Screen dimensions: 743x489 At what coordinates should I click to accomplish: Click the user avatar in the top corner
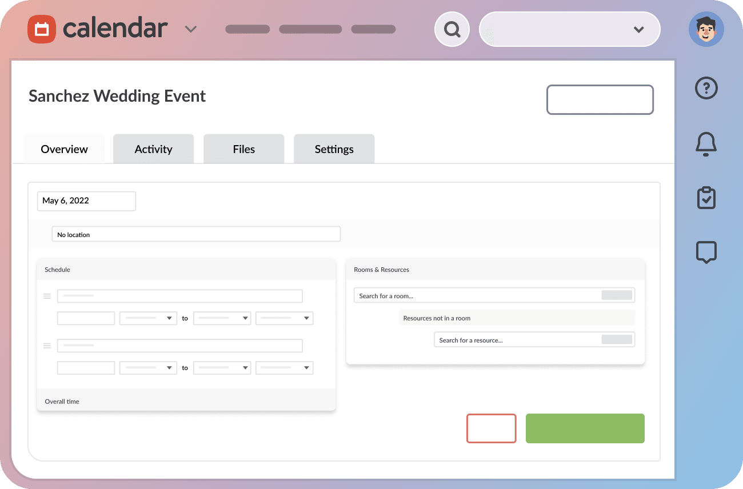pyautogui.click(x=706, y=29)
